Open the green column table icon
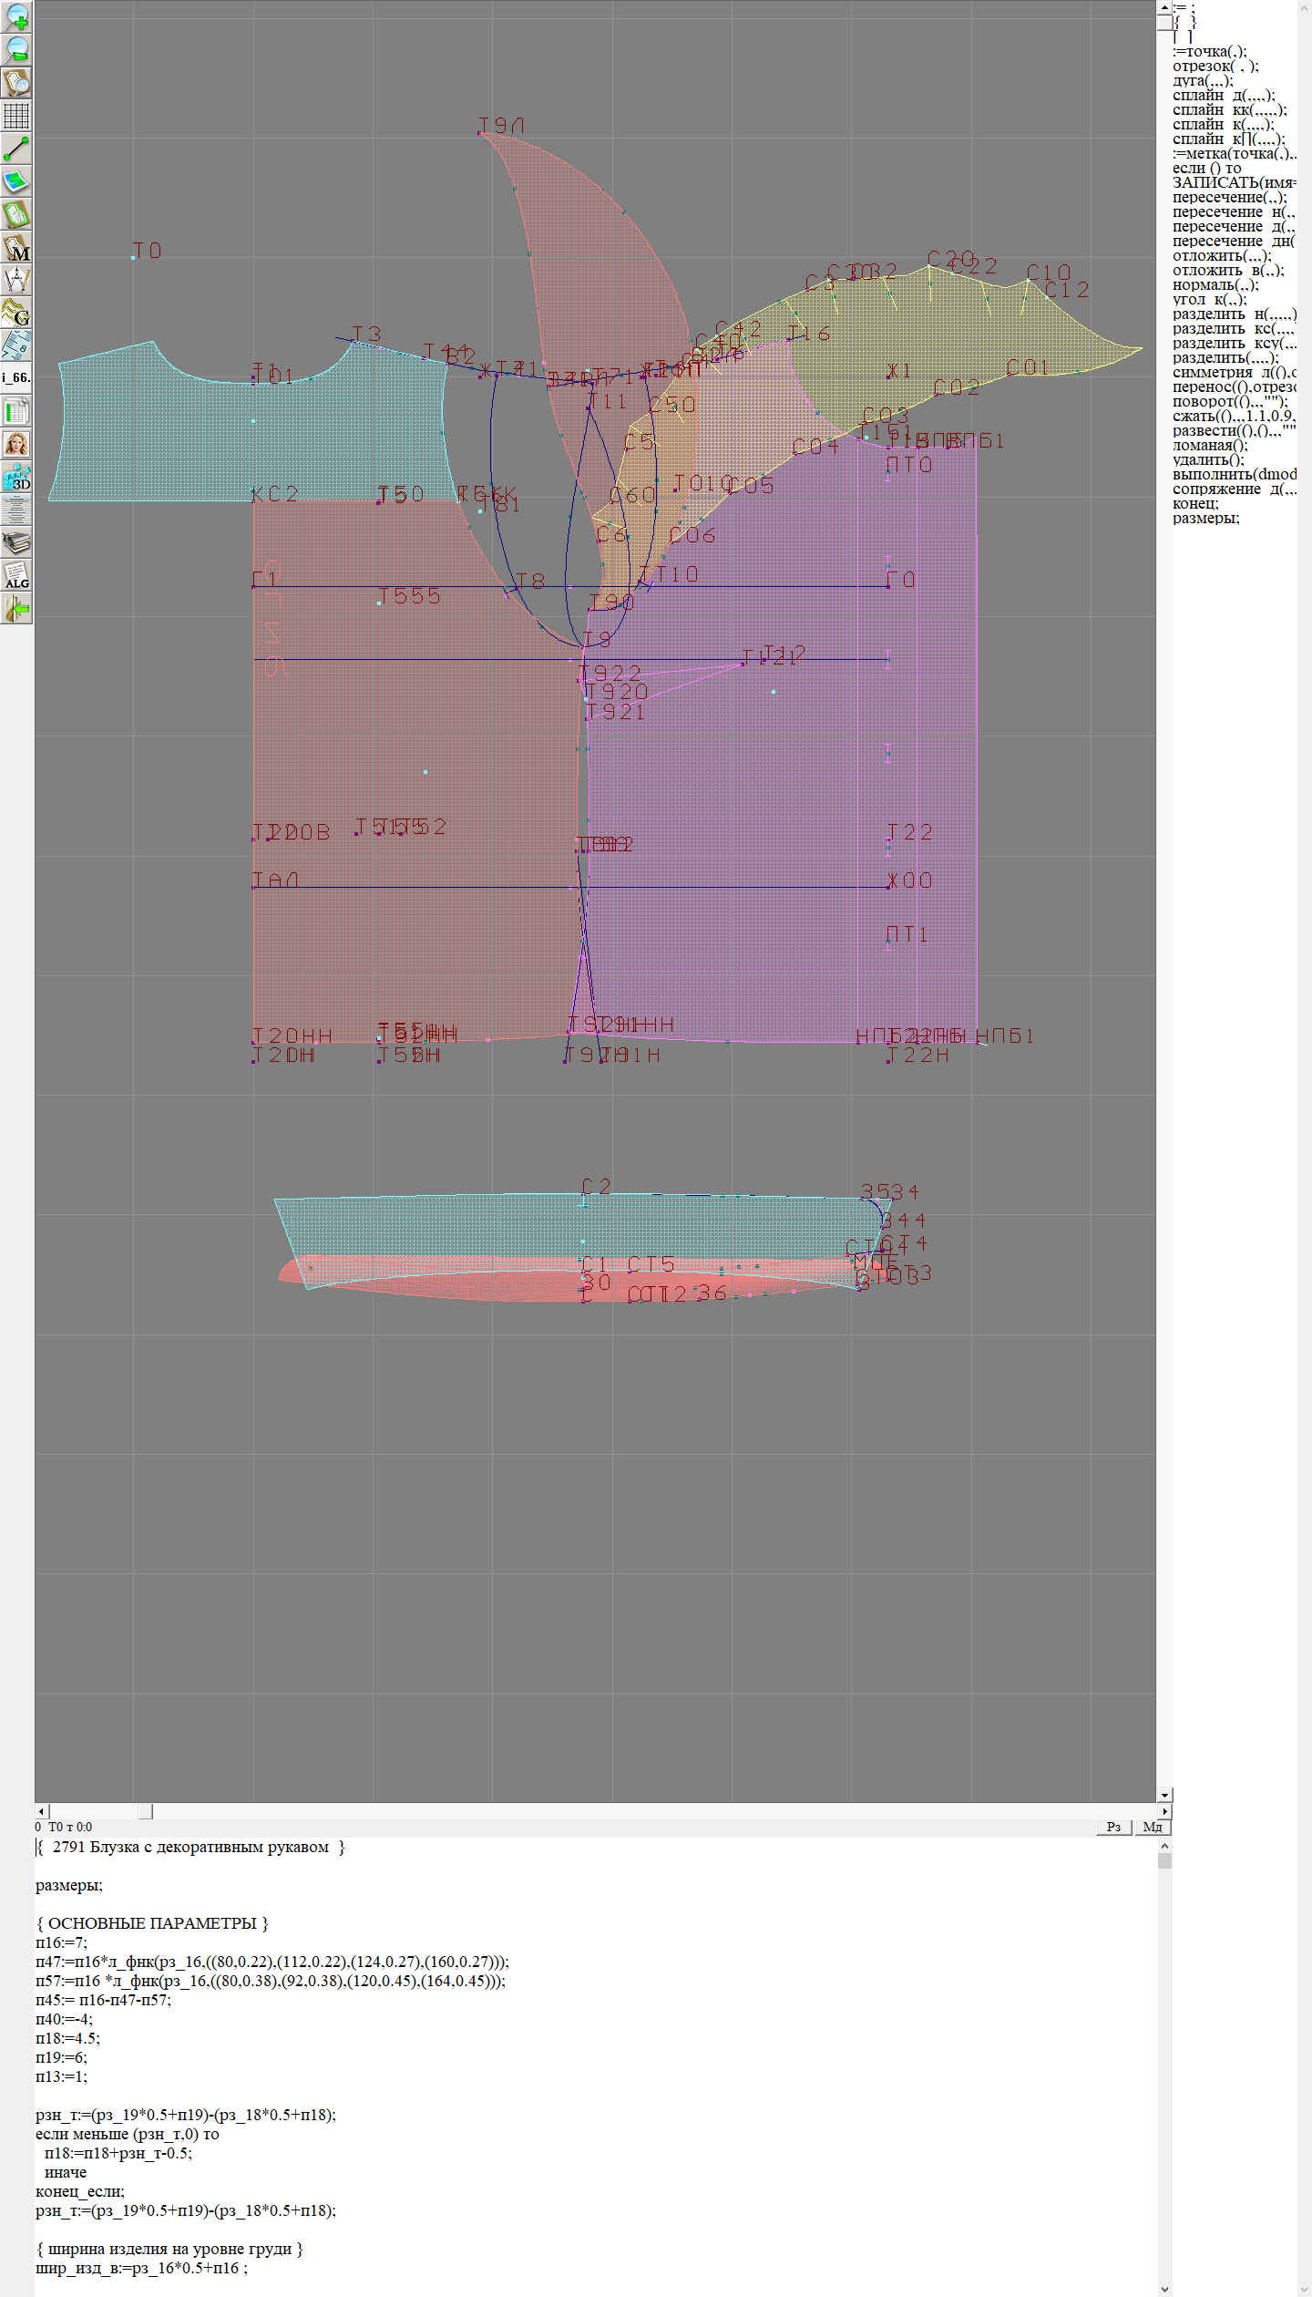This screenshot has width=1312, height=2297. coord(16,411)
